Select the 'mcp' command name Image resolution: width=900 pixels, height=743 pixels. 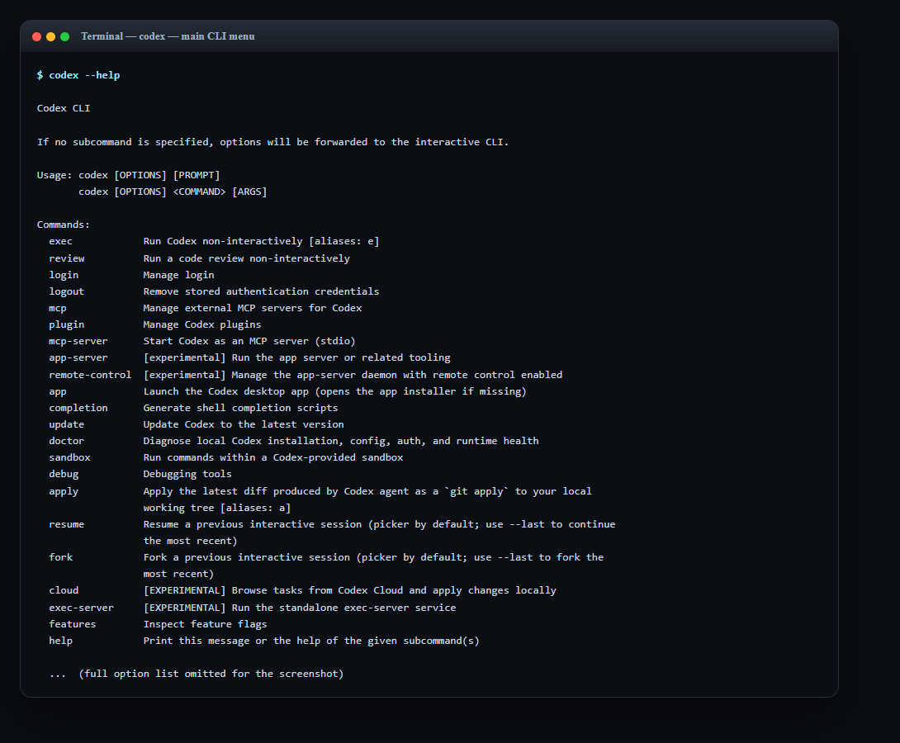(x=58, y=308)
